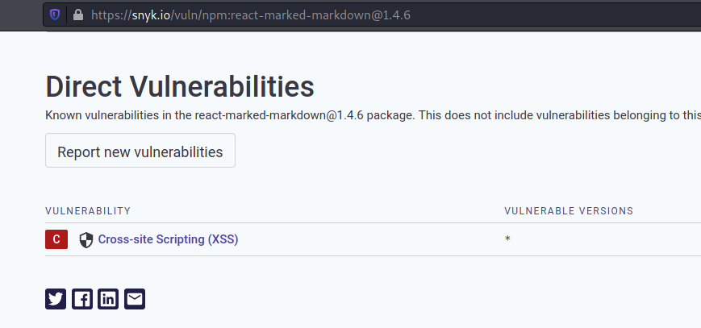Share the page on Facebook
Viewport: 701px width, 328px height.
click(x=81, y=299)
